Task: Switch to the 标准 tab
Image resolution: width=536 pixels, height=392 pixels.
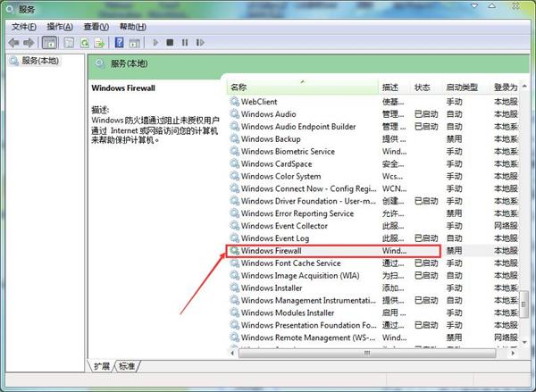Action: (127, 366)
